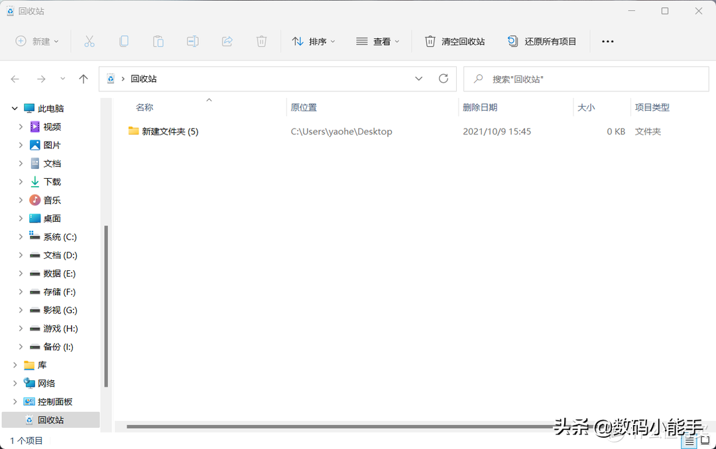
Task: Sort by 名称 column header
Action: (x=145, y=107)
